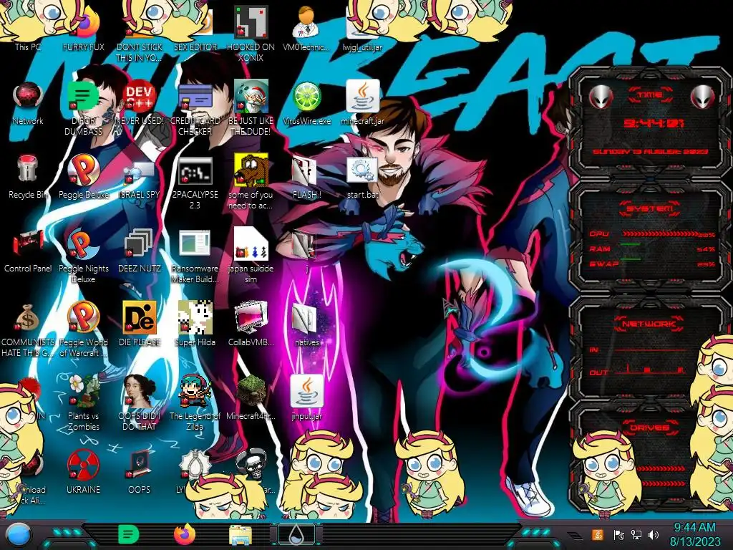Open the Recycle Bin icon

28,169
